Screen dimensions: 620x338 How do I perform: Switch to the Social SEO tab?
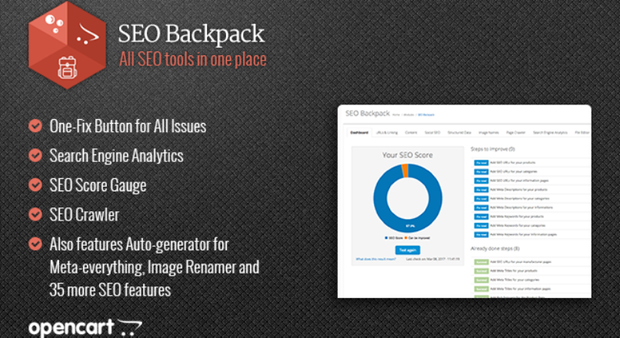coord(432,133)
